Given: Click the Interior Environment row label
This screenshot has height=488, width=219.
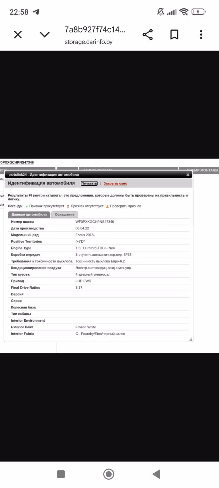Looking at the screenshot, I should (x=28, y=320).
